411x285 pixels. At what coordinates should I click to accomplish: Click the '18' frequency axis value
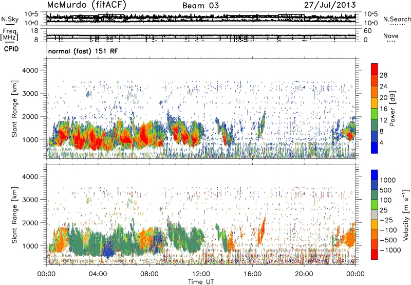(x=34, y=31)
